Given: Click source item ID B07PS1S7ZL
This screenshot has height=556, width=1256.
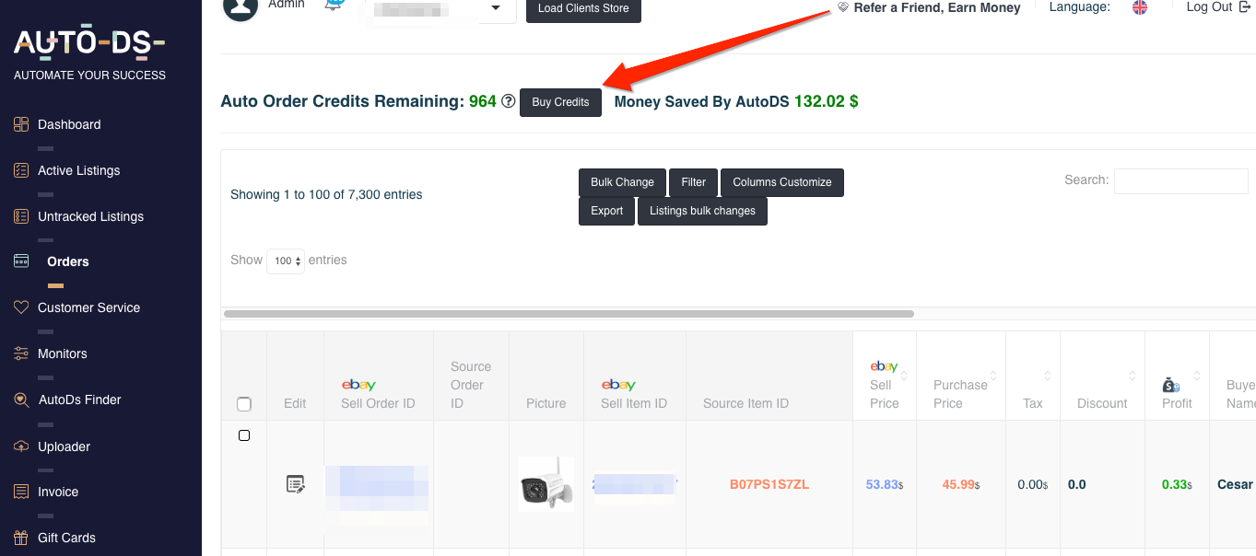Looking at the screenshot, I should [x=769, y=484].
